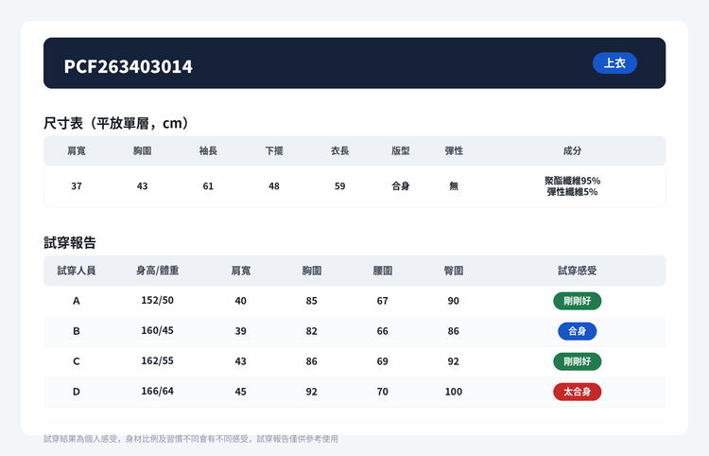Click the 肩寬 header in the size table

(77, 150)
